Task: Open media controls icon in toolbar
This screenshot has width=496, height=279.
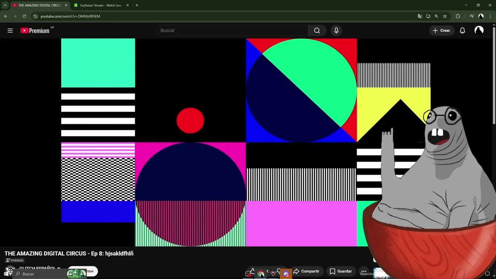Action: pos(472,16)
